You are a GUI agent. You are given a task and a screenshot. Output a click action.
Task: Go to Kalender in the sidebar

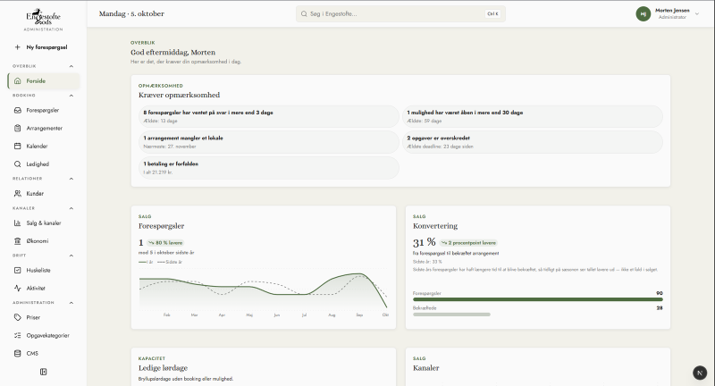pyautogui.click(x=43, y=146)
